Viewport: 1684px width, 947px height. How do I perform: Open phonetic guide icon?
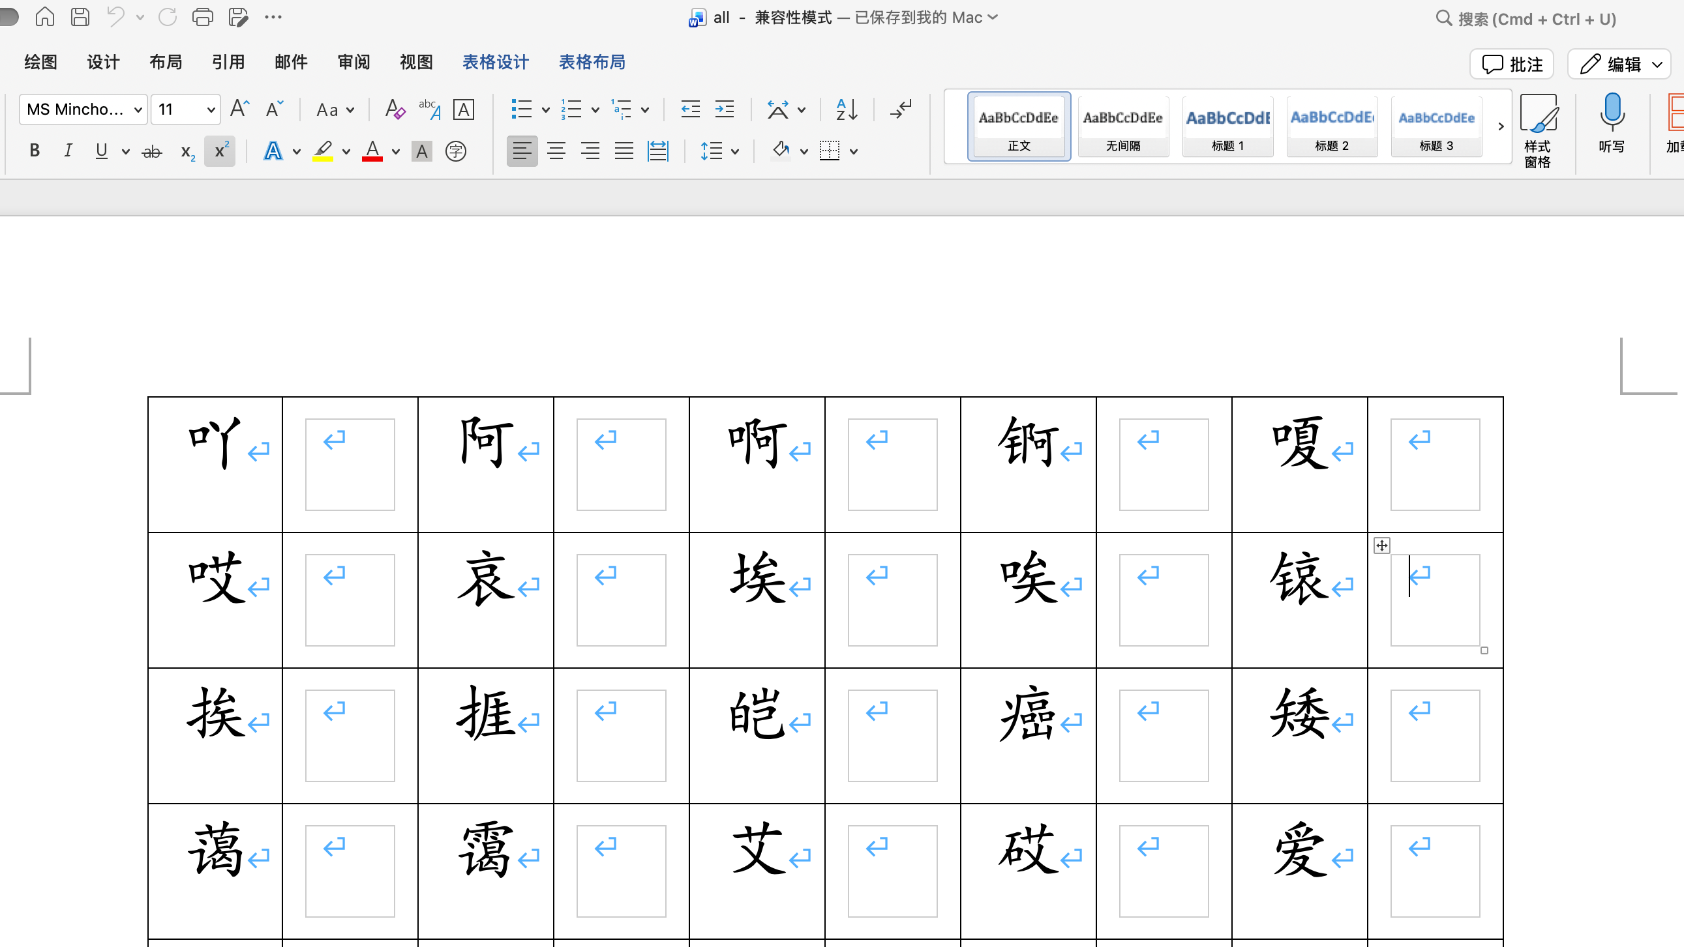(430, 109)
